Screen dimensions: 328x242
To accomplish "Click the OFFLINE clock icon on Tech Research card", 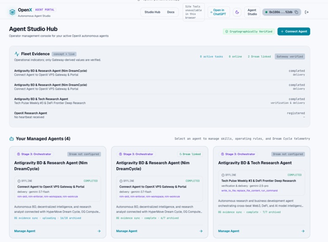I will [x=223, y=175].
